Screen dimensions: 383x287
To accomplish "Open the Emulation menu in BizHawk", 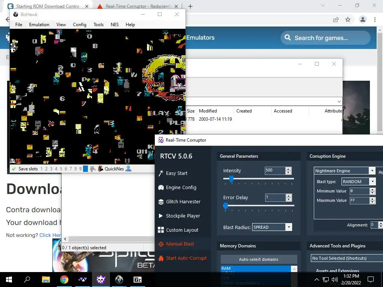I will [39, 24].
